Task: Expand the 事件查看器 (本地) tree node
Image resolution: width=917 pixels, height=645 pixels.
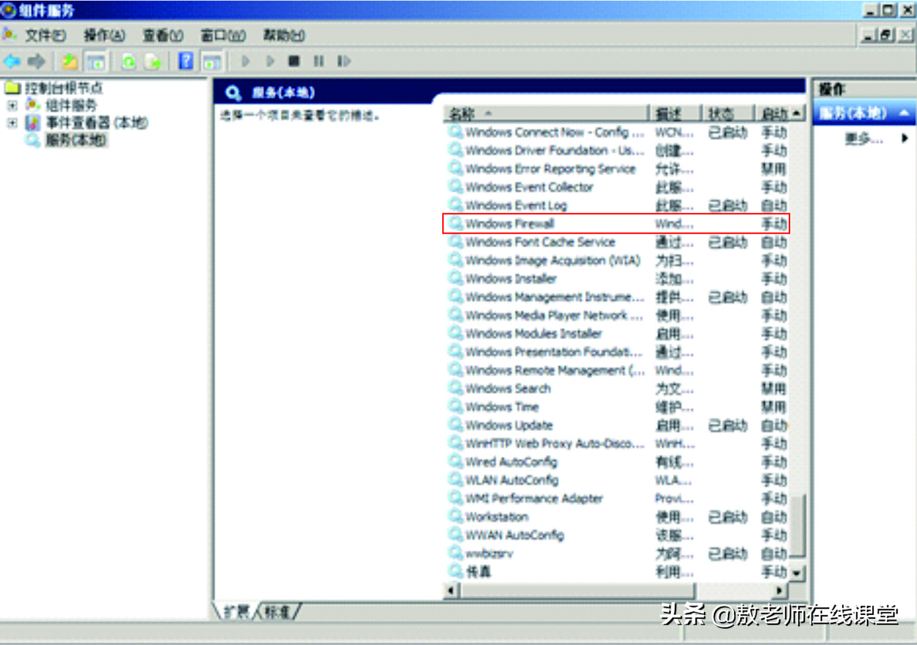Action: coord(12,123)
